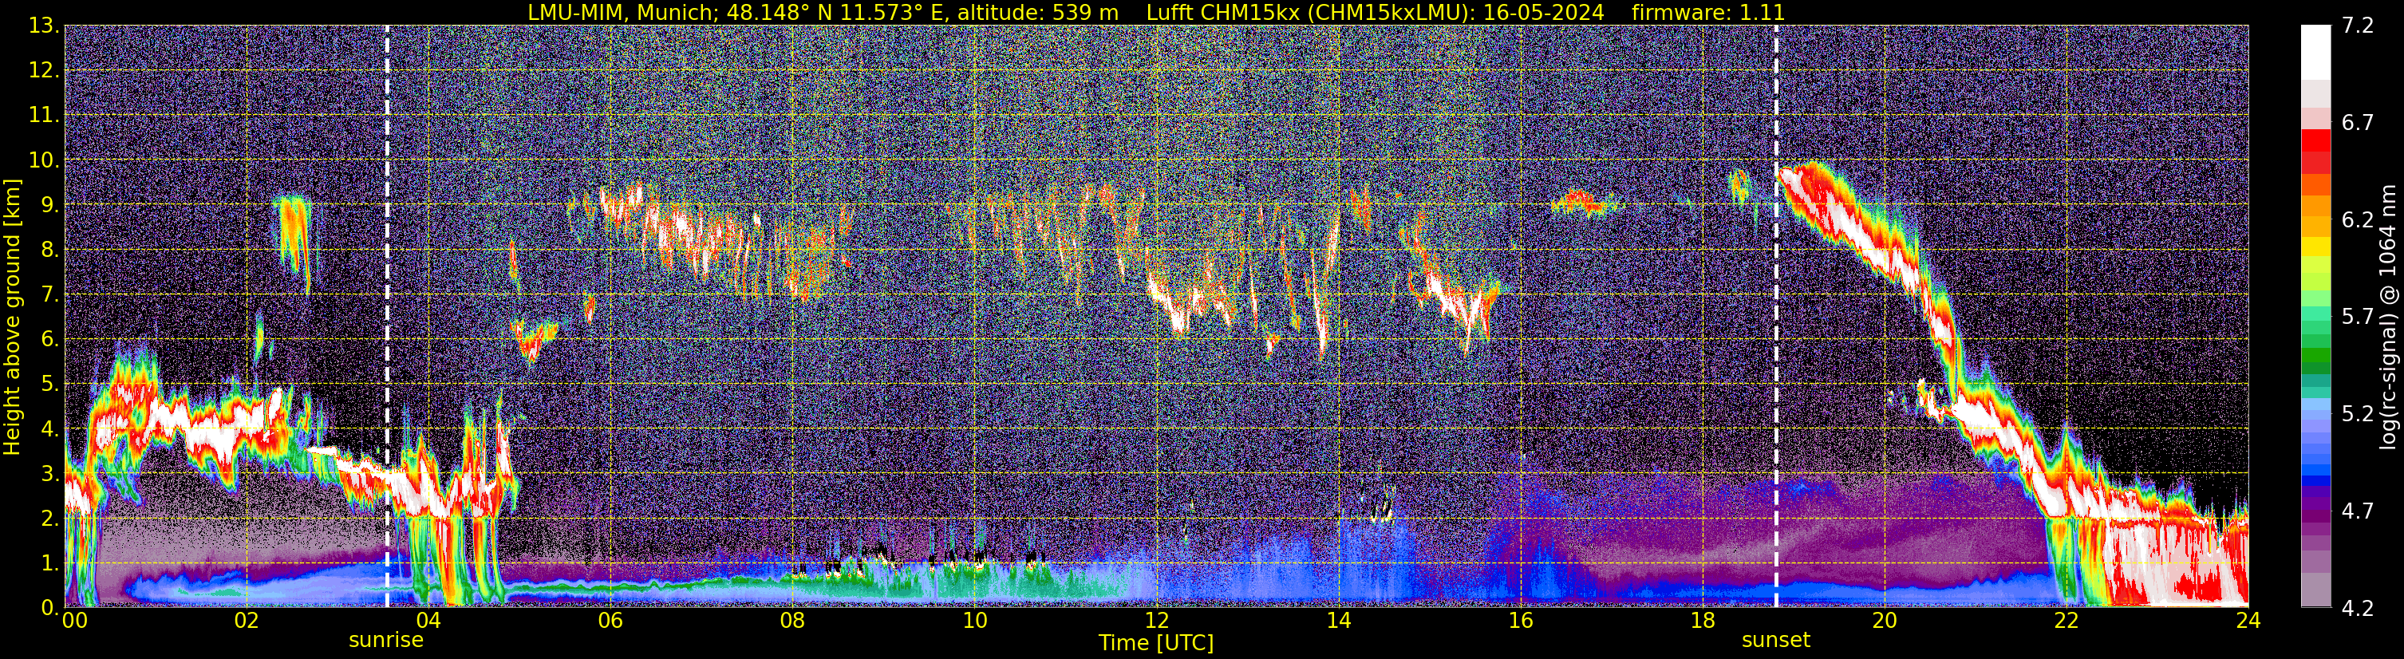
Task: Click the colorbar label "log(rc-signal) @ 1064 nm"
Action: coord(2388,317)
